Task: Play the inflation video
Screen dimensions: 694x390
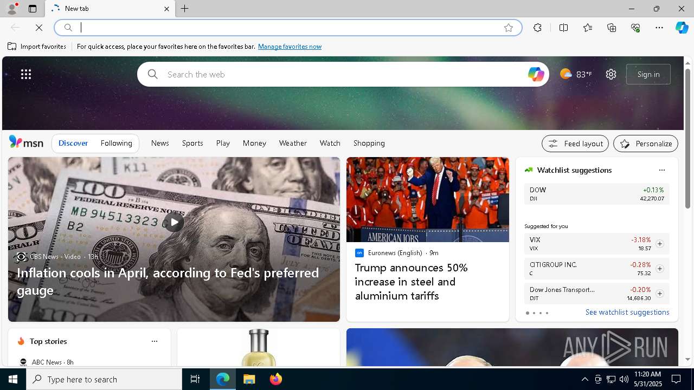Action: [173, 222]
